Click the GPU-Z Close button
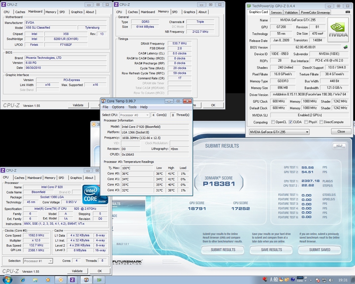Screen dimensions: 355x284 click(x=341, y=132)
